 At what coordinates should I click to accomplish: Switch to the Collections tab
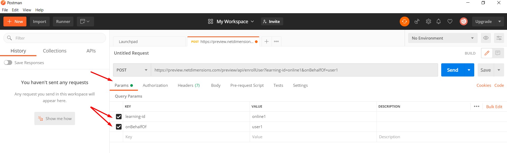[x=55, y=51]
